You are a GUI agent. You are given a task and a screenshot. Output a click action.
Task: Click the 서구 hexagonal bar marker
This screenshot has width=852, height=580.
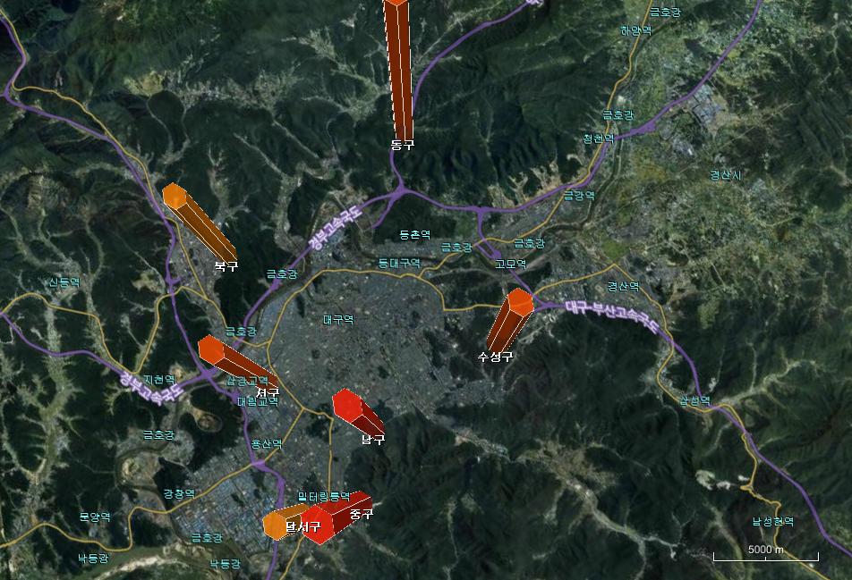tap(235, 362)
